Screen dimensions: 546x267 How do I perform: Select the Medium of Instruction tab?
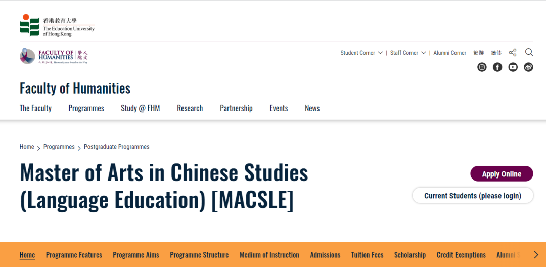[269, 255]
